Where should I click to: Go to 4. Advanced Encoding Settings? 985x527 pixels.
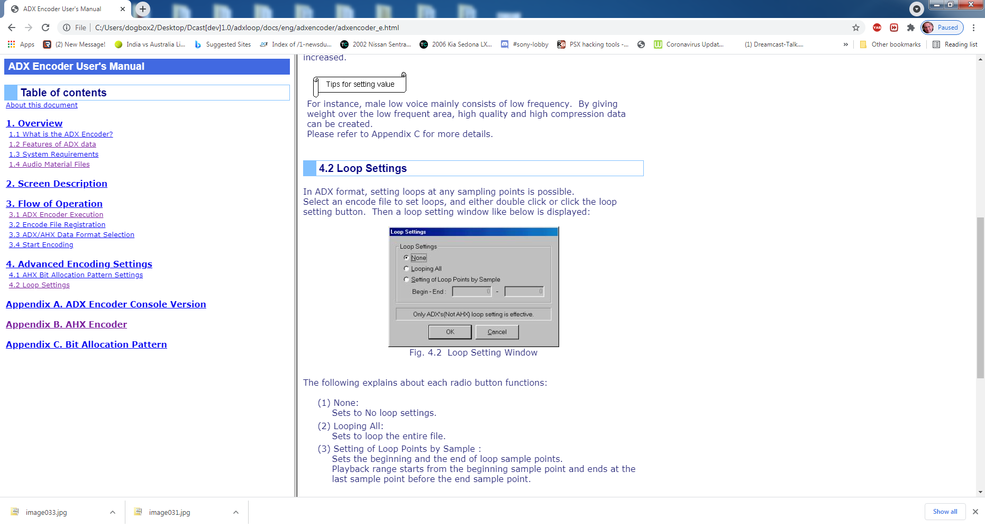tap(79, 264)
